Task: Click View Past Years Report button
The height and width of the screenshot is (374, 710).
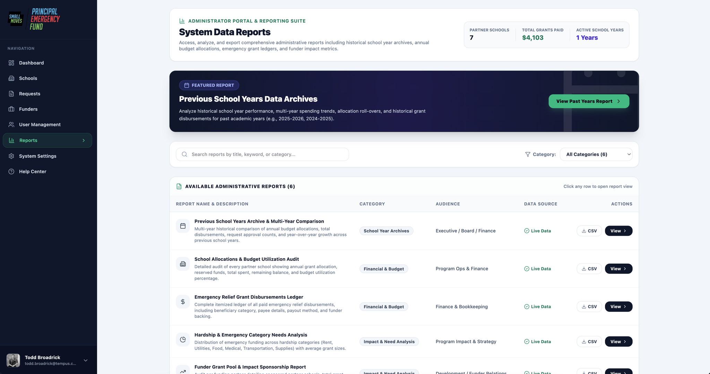Action: click(x=589, y=101)
